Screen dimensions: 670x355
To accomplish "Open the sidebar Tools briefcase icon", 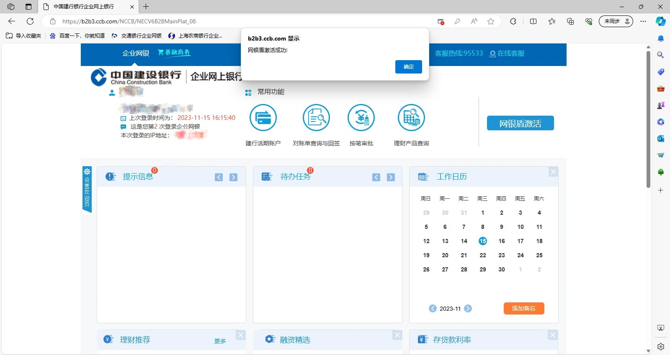I will 661,89.
